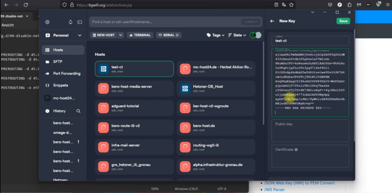Open Termius settings gear icon
The image size is (392, 193).
point(47,22)
